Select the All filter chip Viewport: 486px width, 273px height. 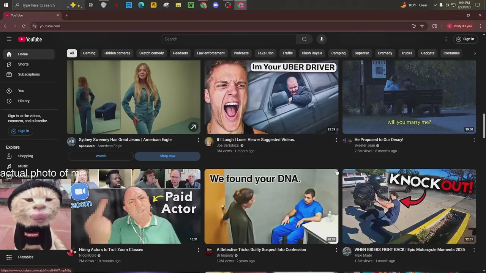click(72, 53)
